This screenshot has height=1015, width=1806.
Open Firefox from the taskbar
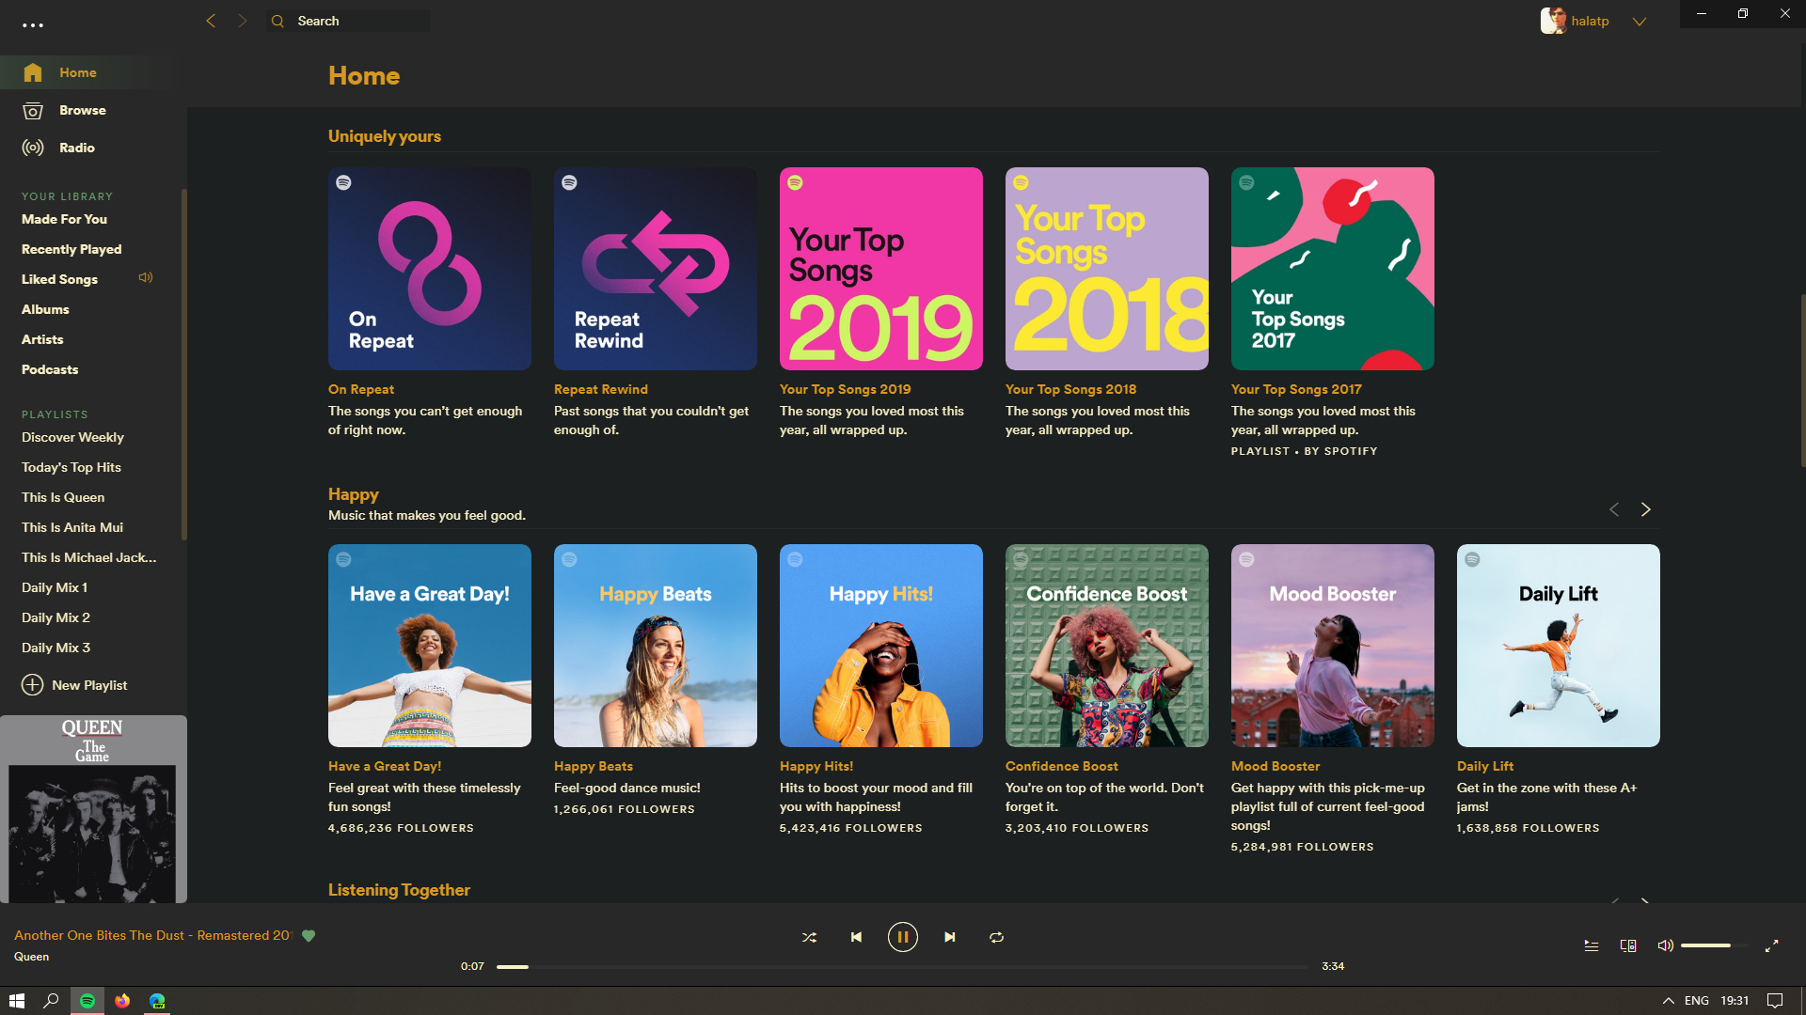pos(122,1001)
